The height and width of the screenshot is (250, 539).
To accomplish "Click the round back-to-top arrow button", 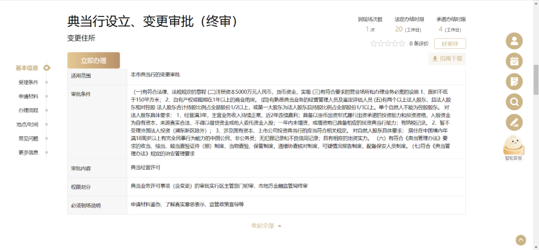I will tap(521, 240).
